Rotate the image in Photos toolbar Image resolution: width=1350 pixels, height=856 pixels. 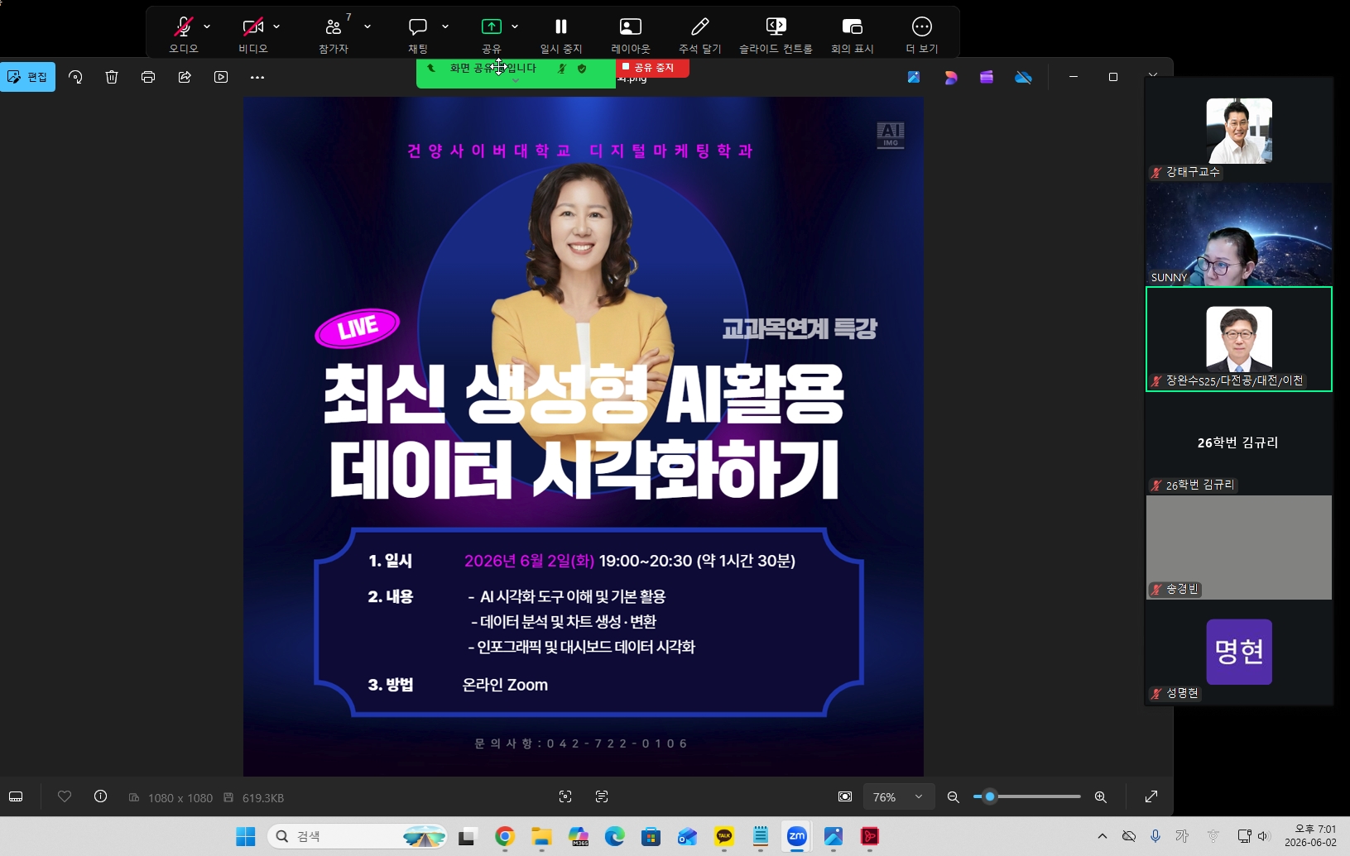75,77
